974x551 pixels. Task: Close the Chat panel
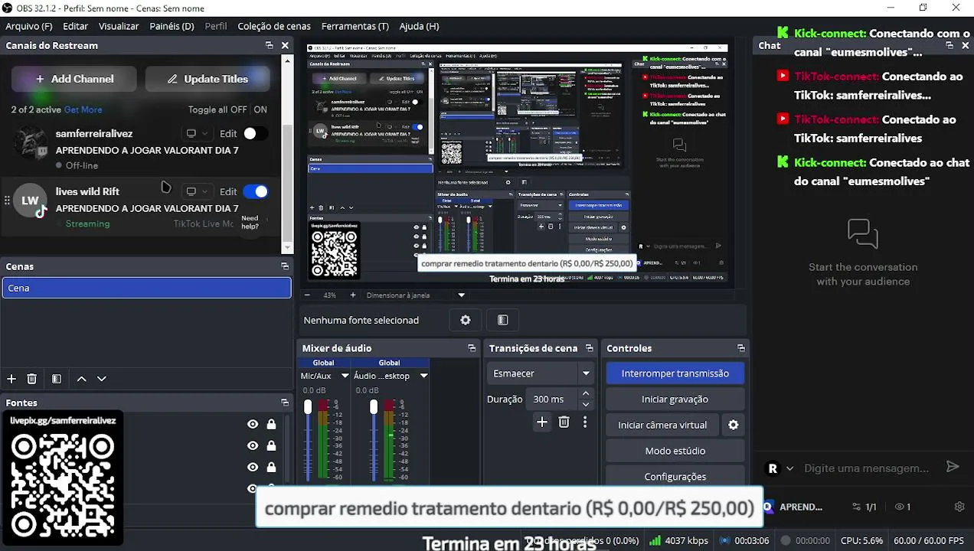click(x=965, y=45)
